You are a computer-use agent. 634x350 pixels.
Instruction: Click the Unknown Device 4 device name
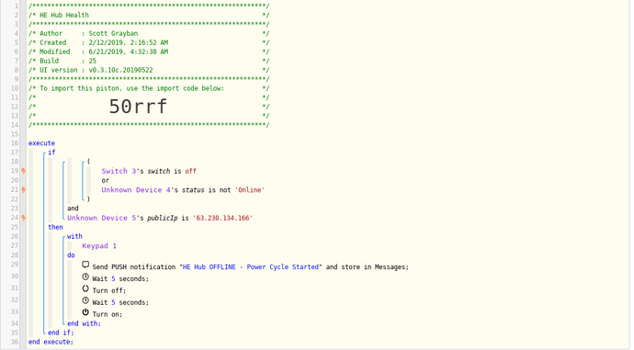point(136,190)
